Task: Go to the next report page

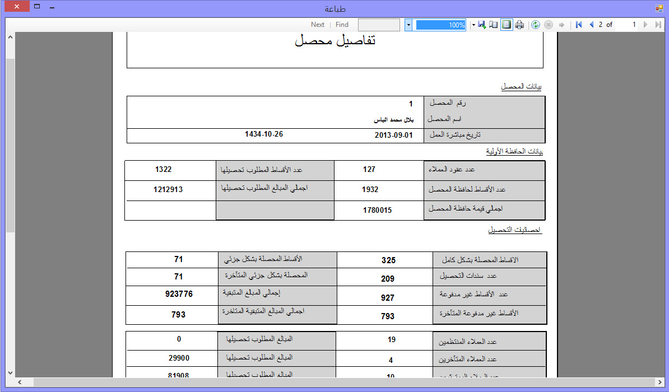Action: [x=645, y=25]
